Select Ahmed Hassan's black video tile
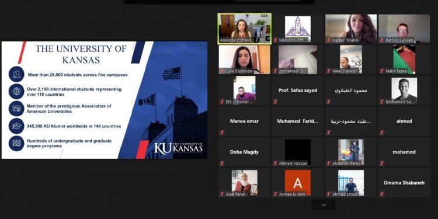Viewport: 438px width, 219px height. point(298,152)
